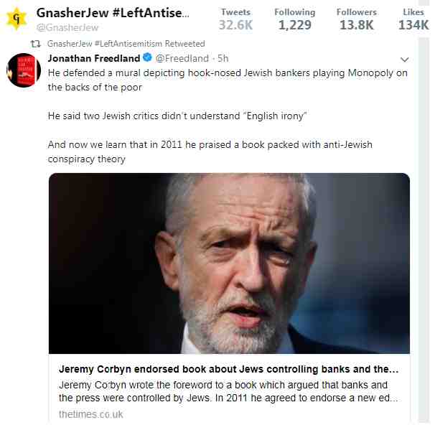Open the 5h tweet timestamp
Screen dimensions: 435x425
point(223,59)
